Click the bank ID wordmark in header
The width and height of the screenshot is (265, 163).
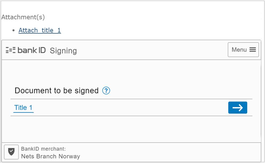pos(32,50)
